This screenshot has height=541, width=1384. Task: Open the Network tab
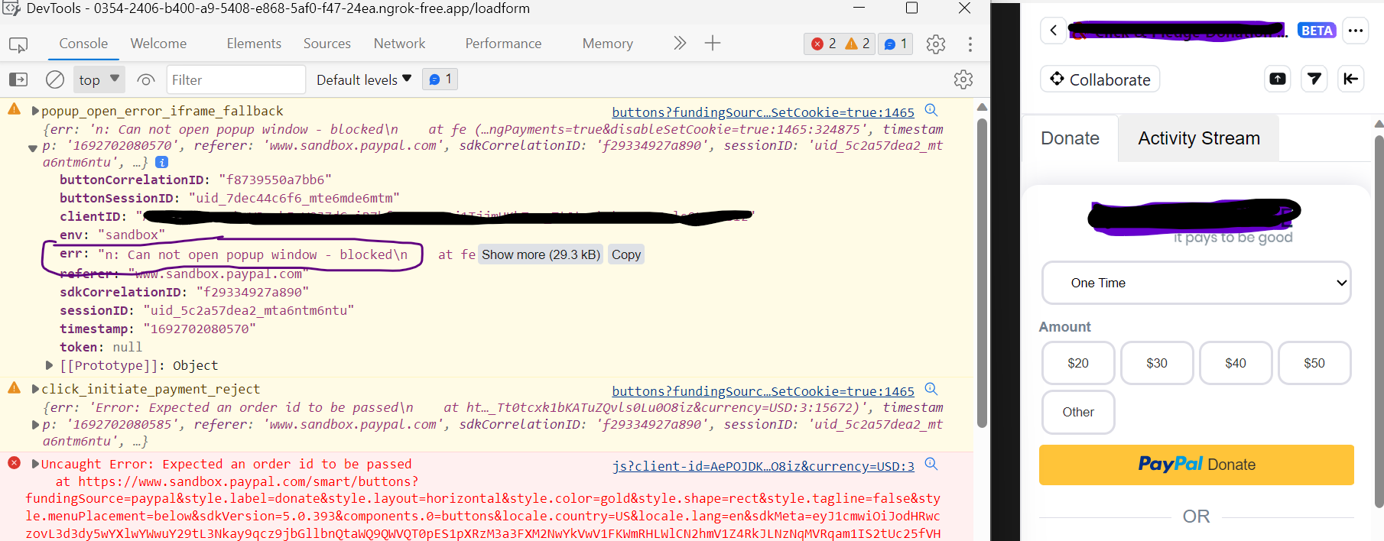tap(399, 44)
